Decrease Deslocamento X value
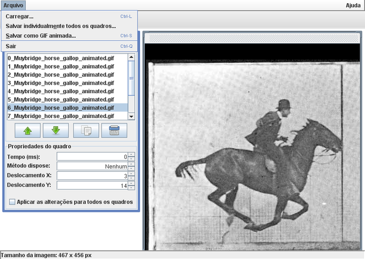 132,178
